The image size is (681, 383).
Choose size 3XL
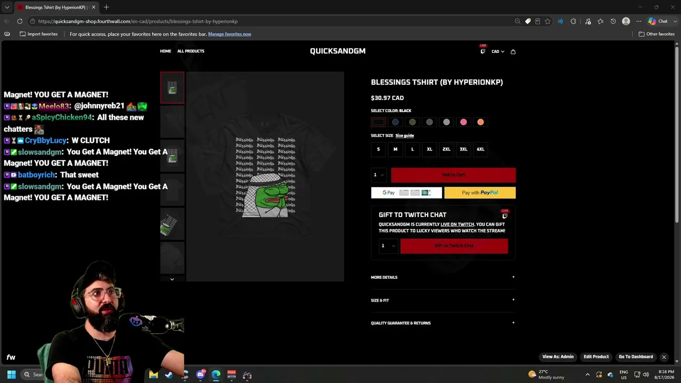coord(463,149)
